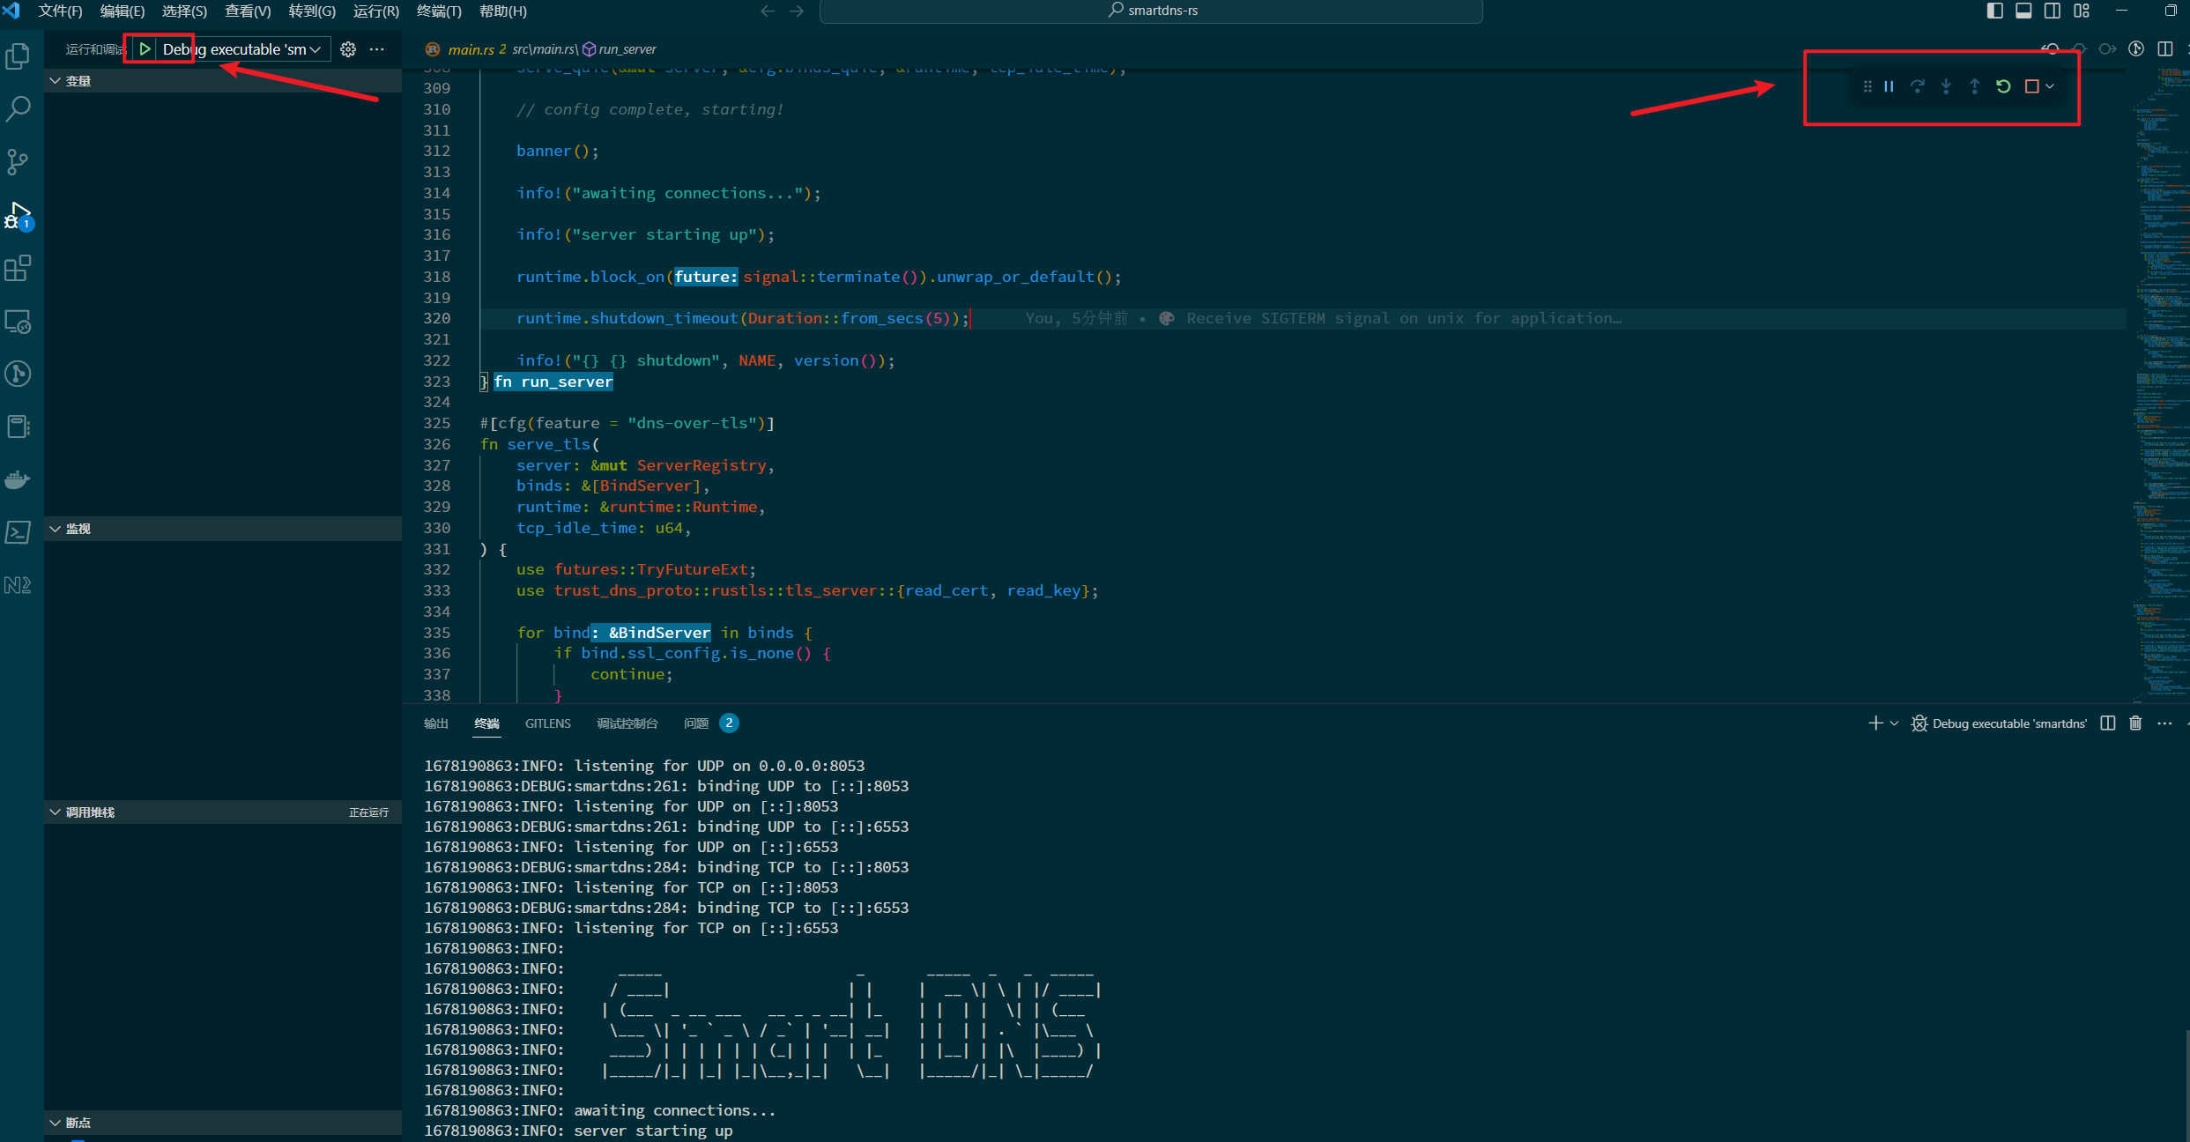The image size is (2190, 1142).
Task: Open the stop button's dropdown chevron
Action: tap(2048, 85)
